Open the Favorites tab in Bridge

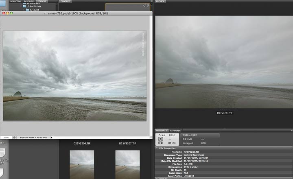pyautogui.click(x=29, y=1)
